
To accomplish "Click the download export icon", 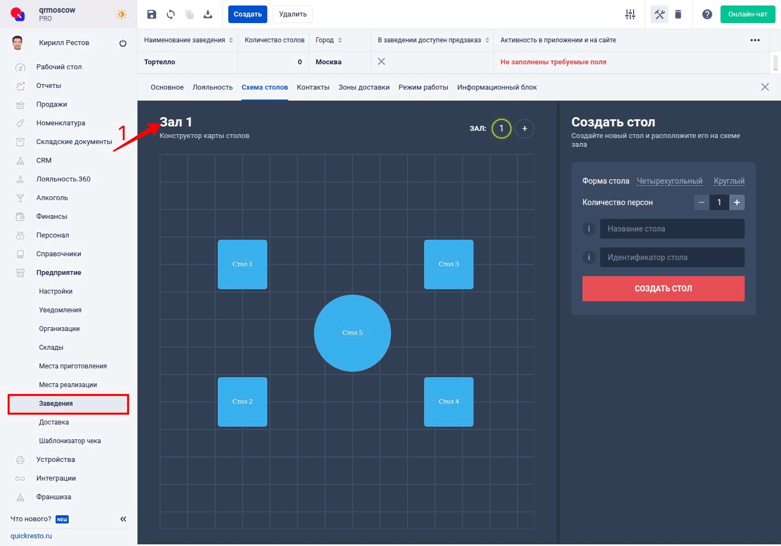I will pos(208,14).
